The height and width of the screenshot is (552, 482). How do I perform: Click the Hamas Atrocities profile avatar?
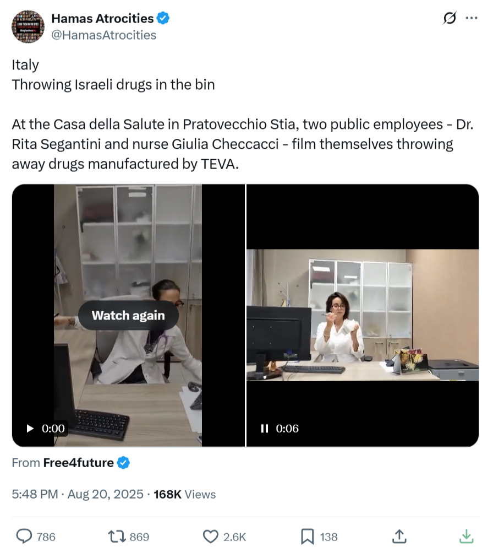(28, 26)
